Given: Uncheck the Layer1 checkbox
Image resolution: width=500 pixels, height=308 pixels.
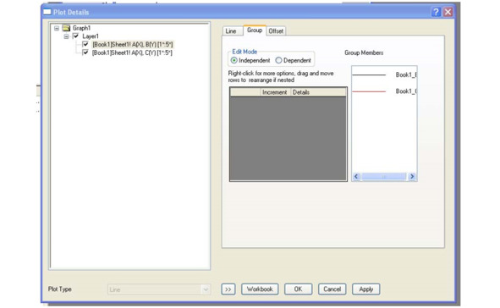Looking at the screenshot, I should pyautogui.click(x=75, y=36).
